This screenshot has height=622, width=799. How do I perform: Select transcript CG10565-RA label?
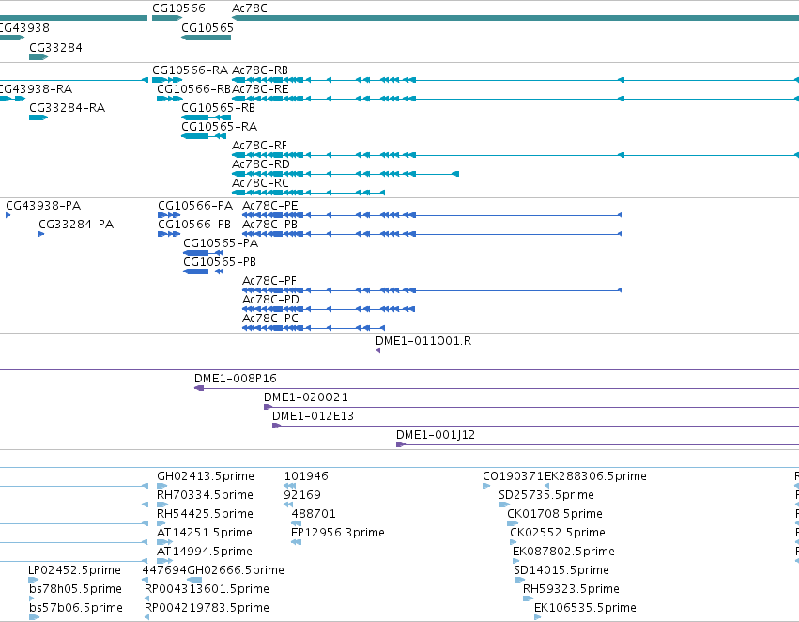219,127
